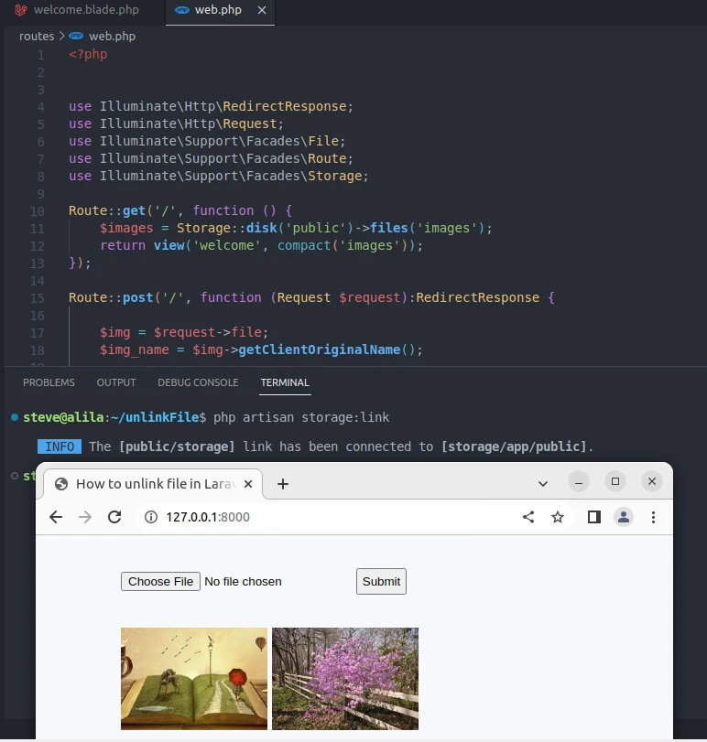Click the <?php opening tag on line 1
The height and width of the screenshot is (742, 707).
tap(88, 54)
